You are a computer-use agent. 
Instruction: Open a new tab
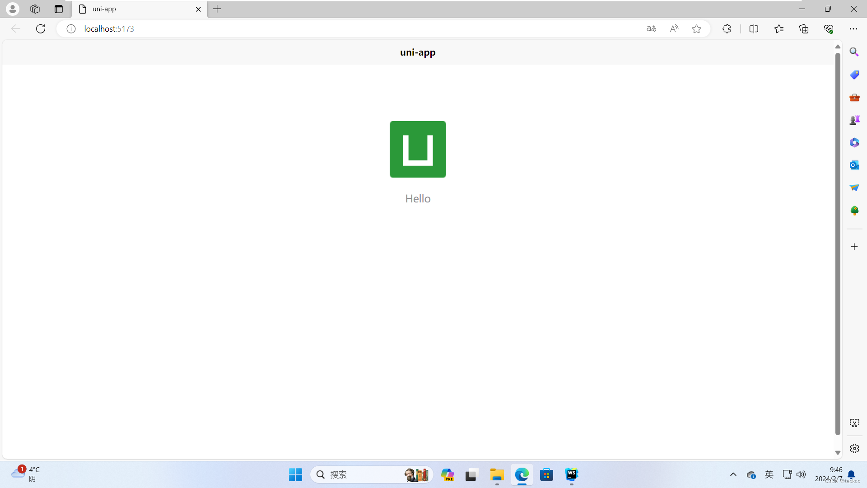[217, 9]
